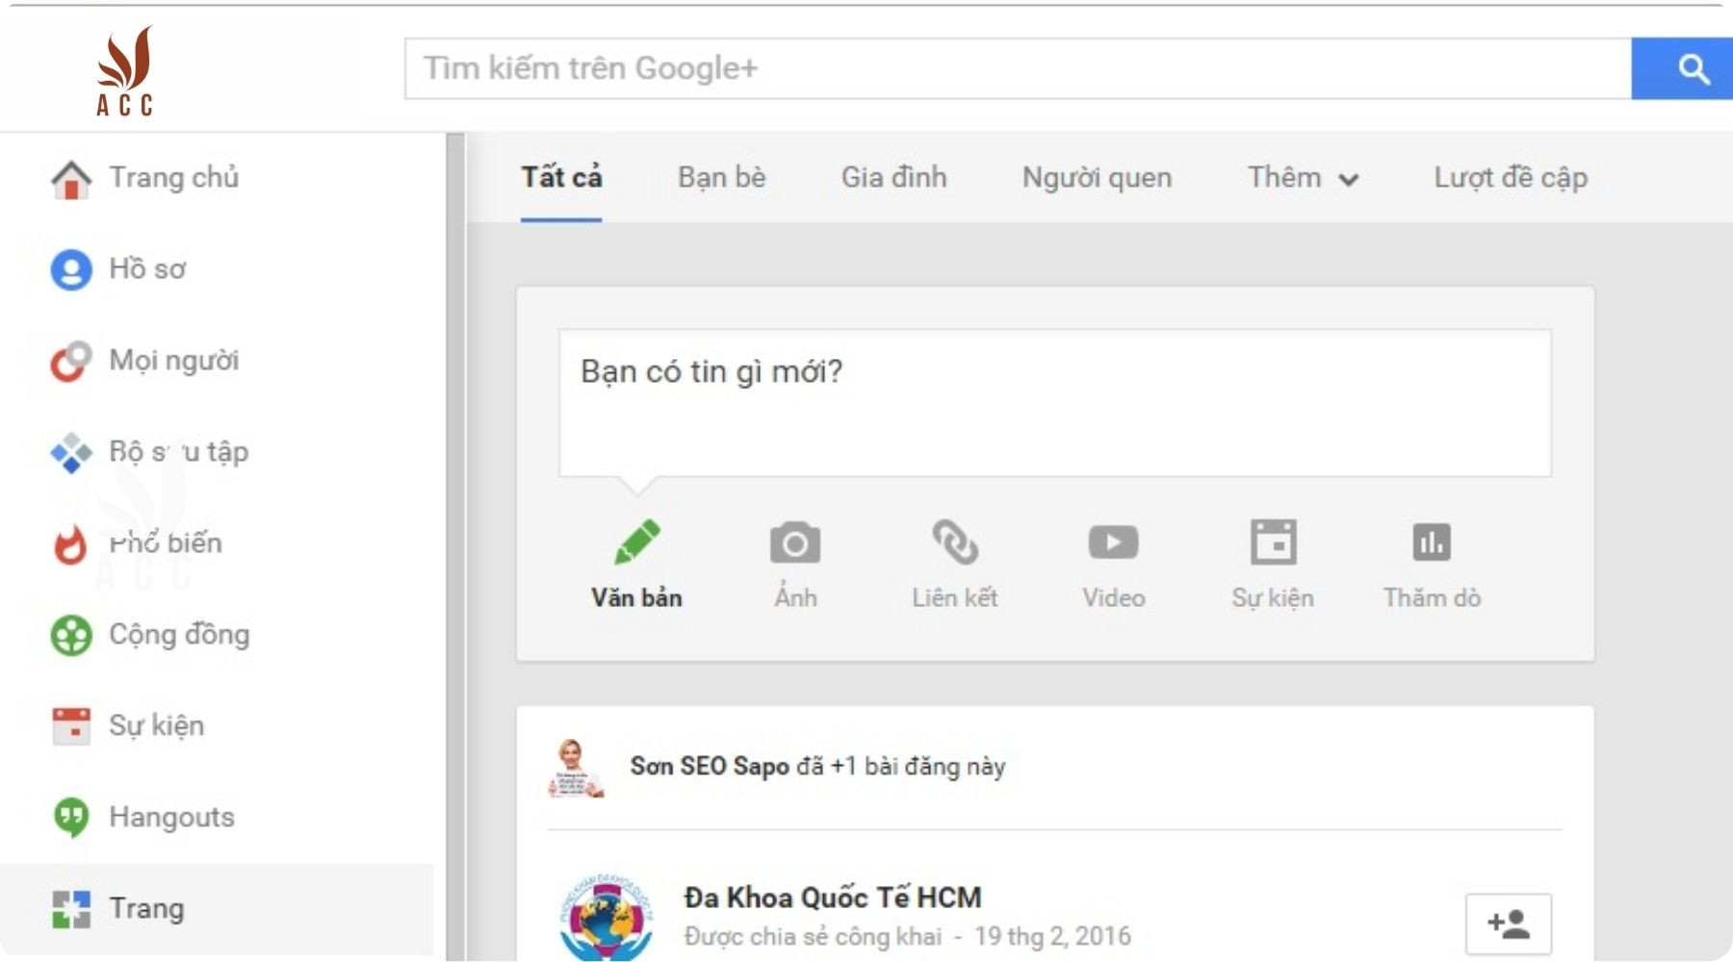Image resolution: width=1733 pixels, height=962 pixels.
Task: Open the Sơn SEO Sapo profile link
Action: coord(710,767)
